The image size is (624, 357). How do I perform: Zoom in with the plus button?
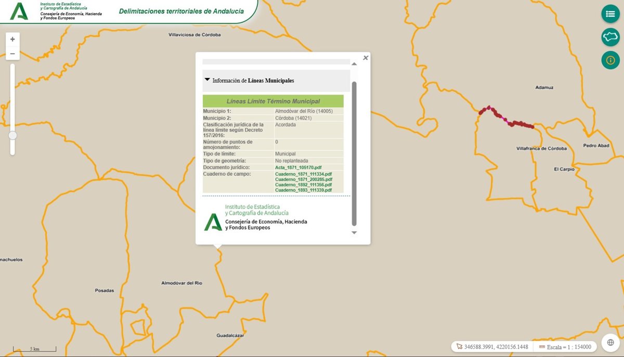point(12,39)
